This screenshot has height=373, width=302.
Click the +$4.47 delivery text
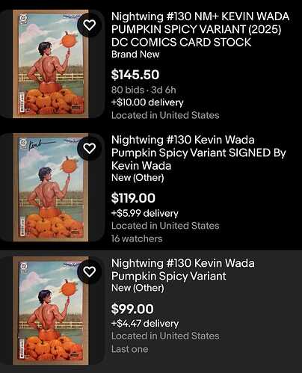[145, 324]
